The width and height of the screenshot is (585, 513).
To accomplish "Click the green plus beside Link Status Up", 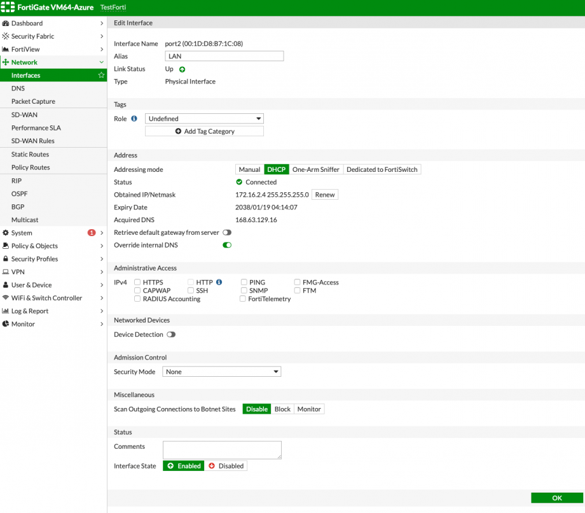I will [x=181, y=69].
